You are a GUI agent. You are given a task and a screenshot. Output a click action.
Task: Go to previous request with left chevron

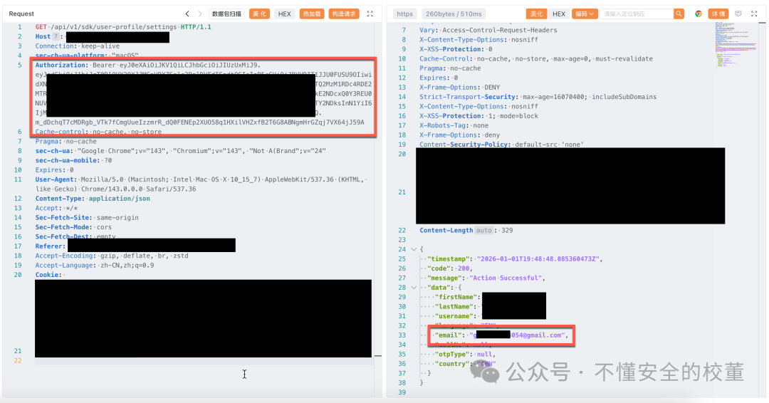coord(187,14)
